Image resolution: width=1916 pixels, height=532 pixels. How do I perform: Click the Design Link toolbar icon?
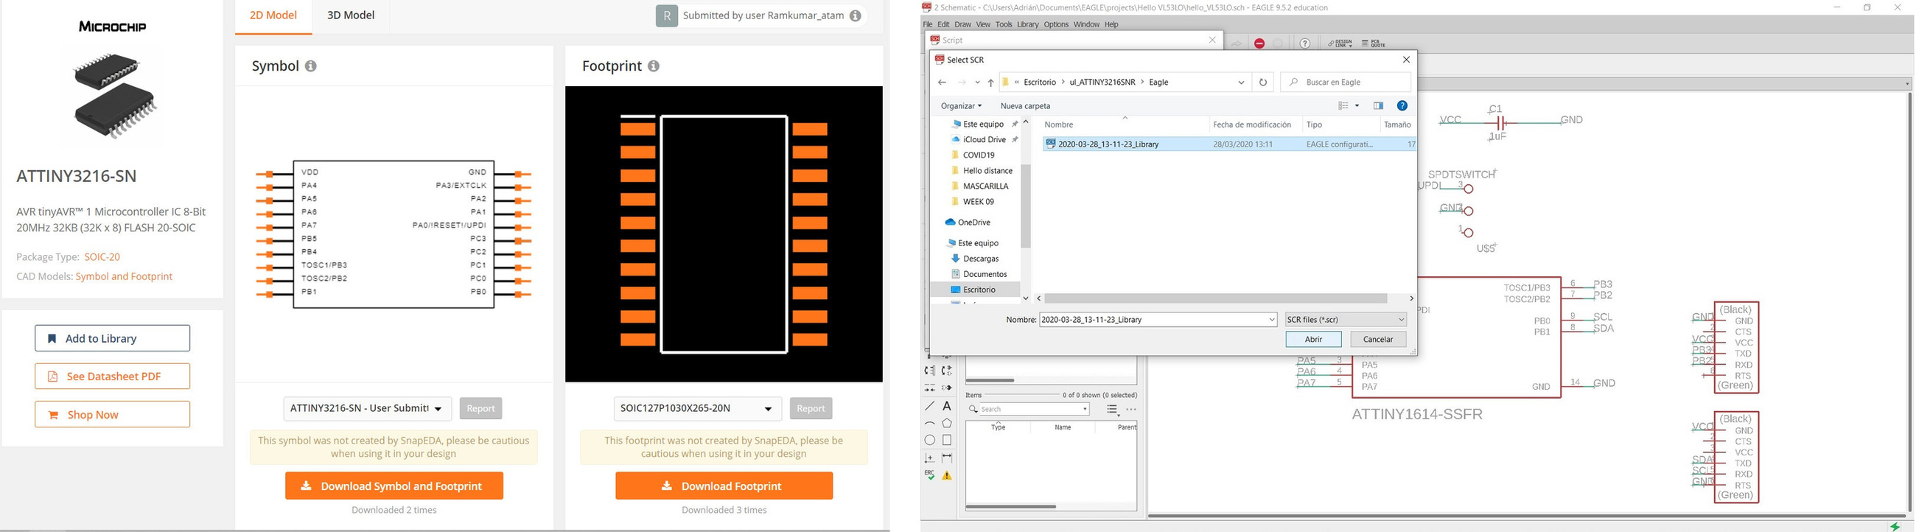(x=1340, y=44)
